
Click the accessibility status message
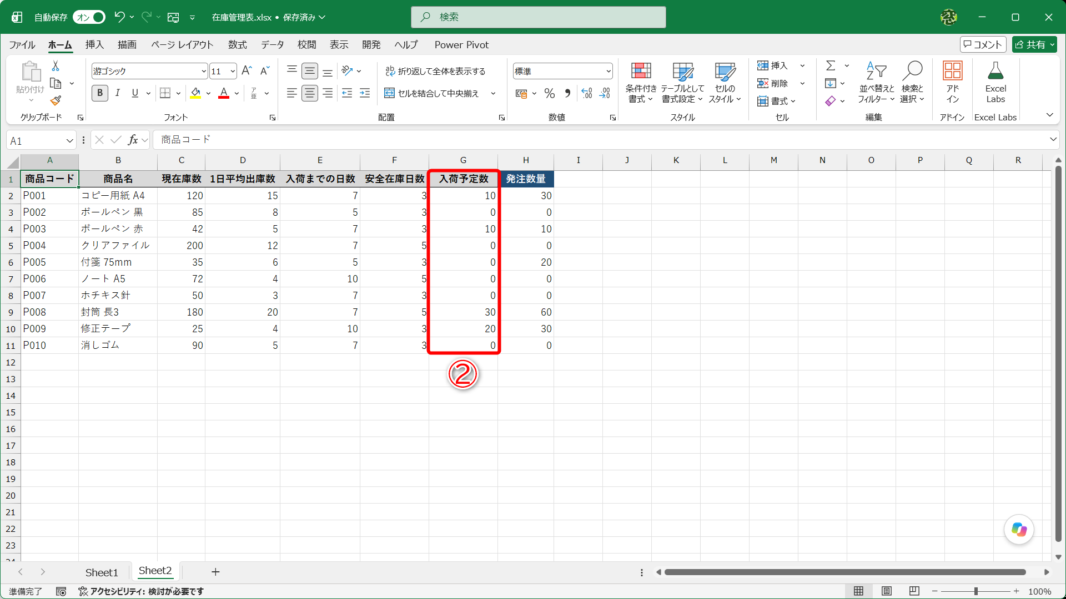pyautogui.click(x=141, y=591)
